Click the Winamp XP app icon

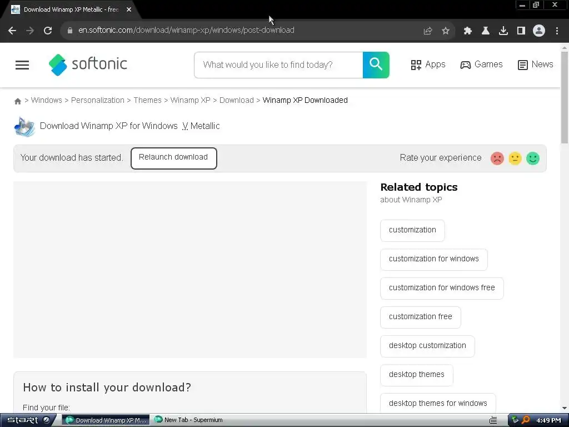[x=24, y=127]
